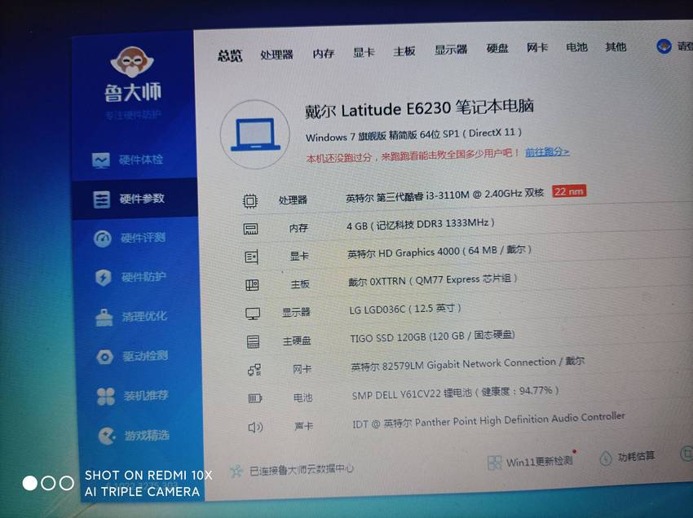Click battery value SMP DELL Y61CV22
The height and width of the screenshot is (518, 693).
click(x=456, y=393)
